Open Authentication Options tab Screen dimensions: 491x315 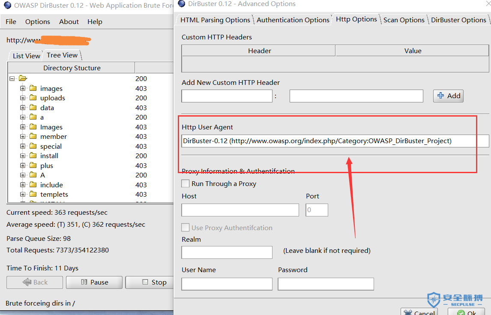293,20
